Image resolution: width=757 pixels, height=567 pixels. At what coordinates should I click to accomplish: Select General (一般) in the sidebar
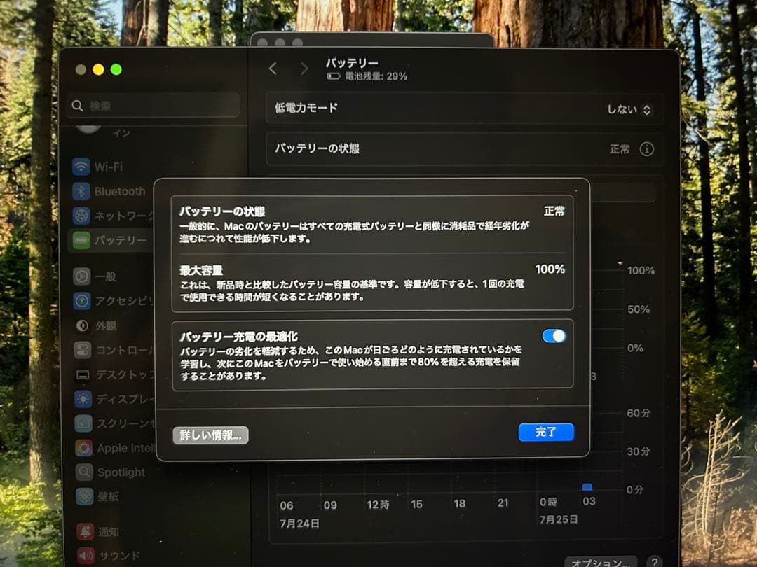pos(105,276)
